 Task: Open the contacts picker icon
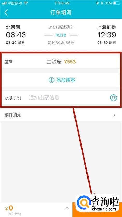pos(113,98)
